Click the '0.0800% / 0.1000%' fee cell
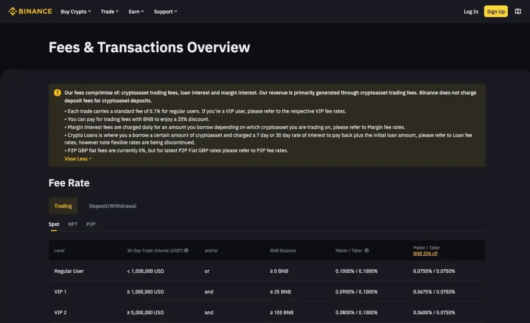This screenshot has width=530, height=323. pyautogui.click(x=356, y=312)
